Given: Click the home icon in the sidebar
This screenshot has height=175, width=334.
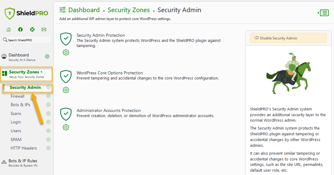Looking at the screenshot, I should [x=9, y=29].
